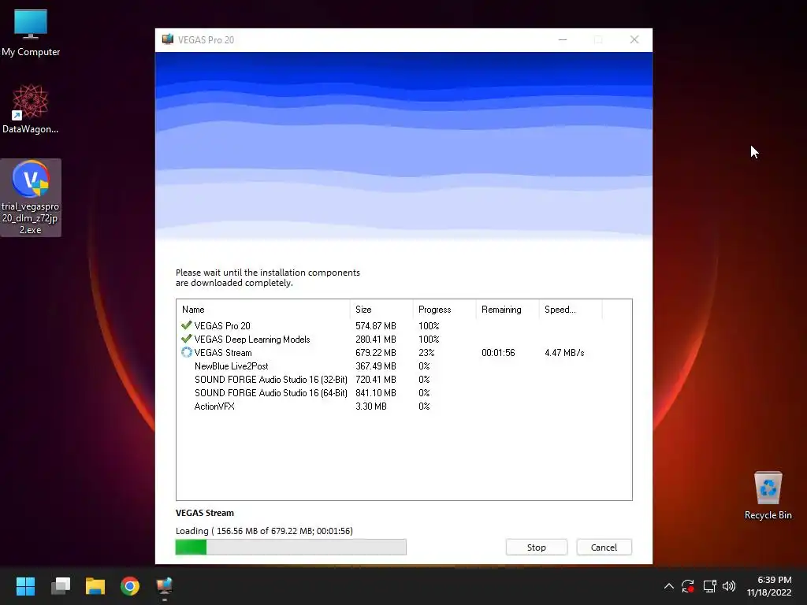Screen dimensions: 807x605
Task: Click the 574.87 MB size value
Action: (376, 325)
